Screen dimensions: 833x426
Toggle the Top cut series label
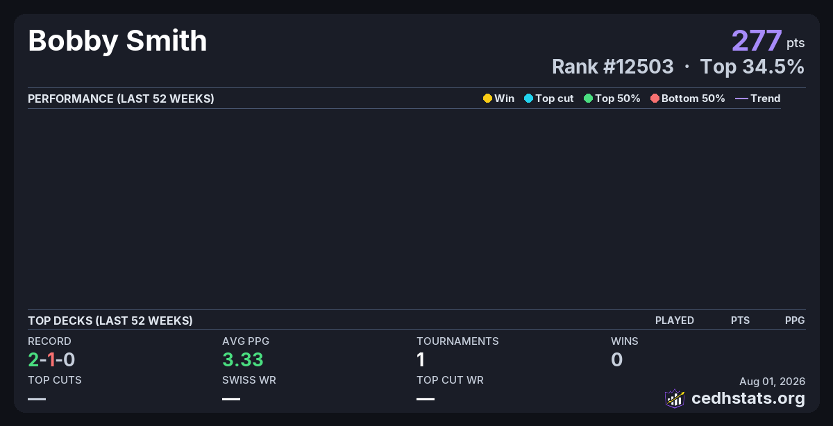pyautogui.click(x=555, y=99)
